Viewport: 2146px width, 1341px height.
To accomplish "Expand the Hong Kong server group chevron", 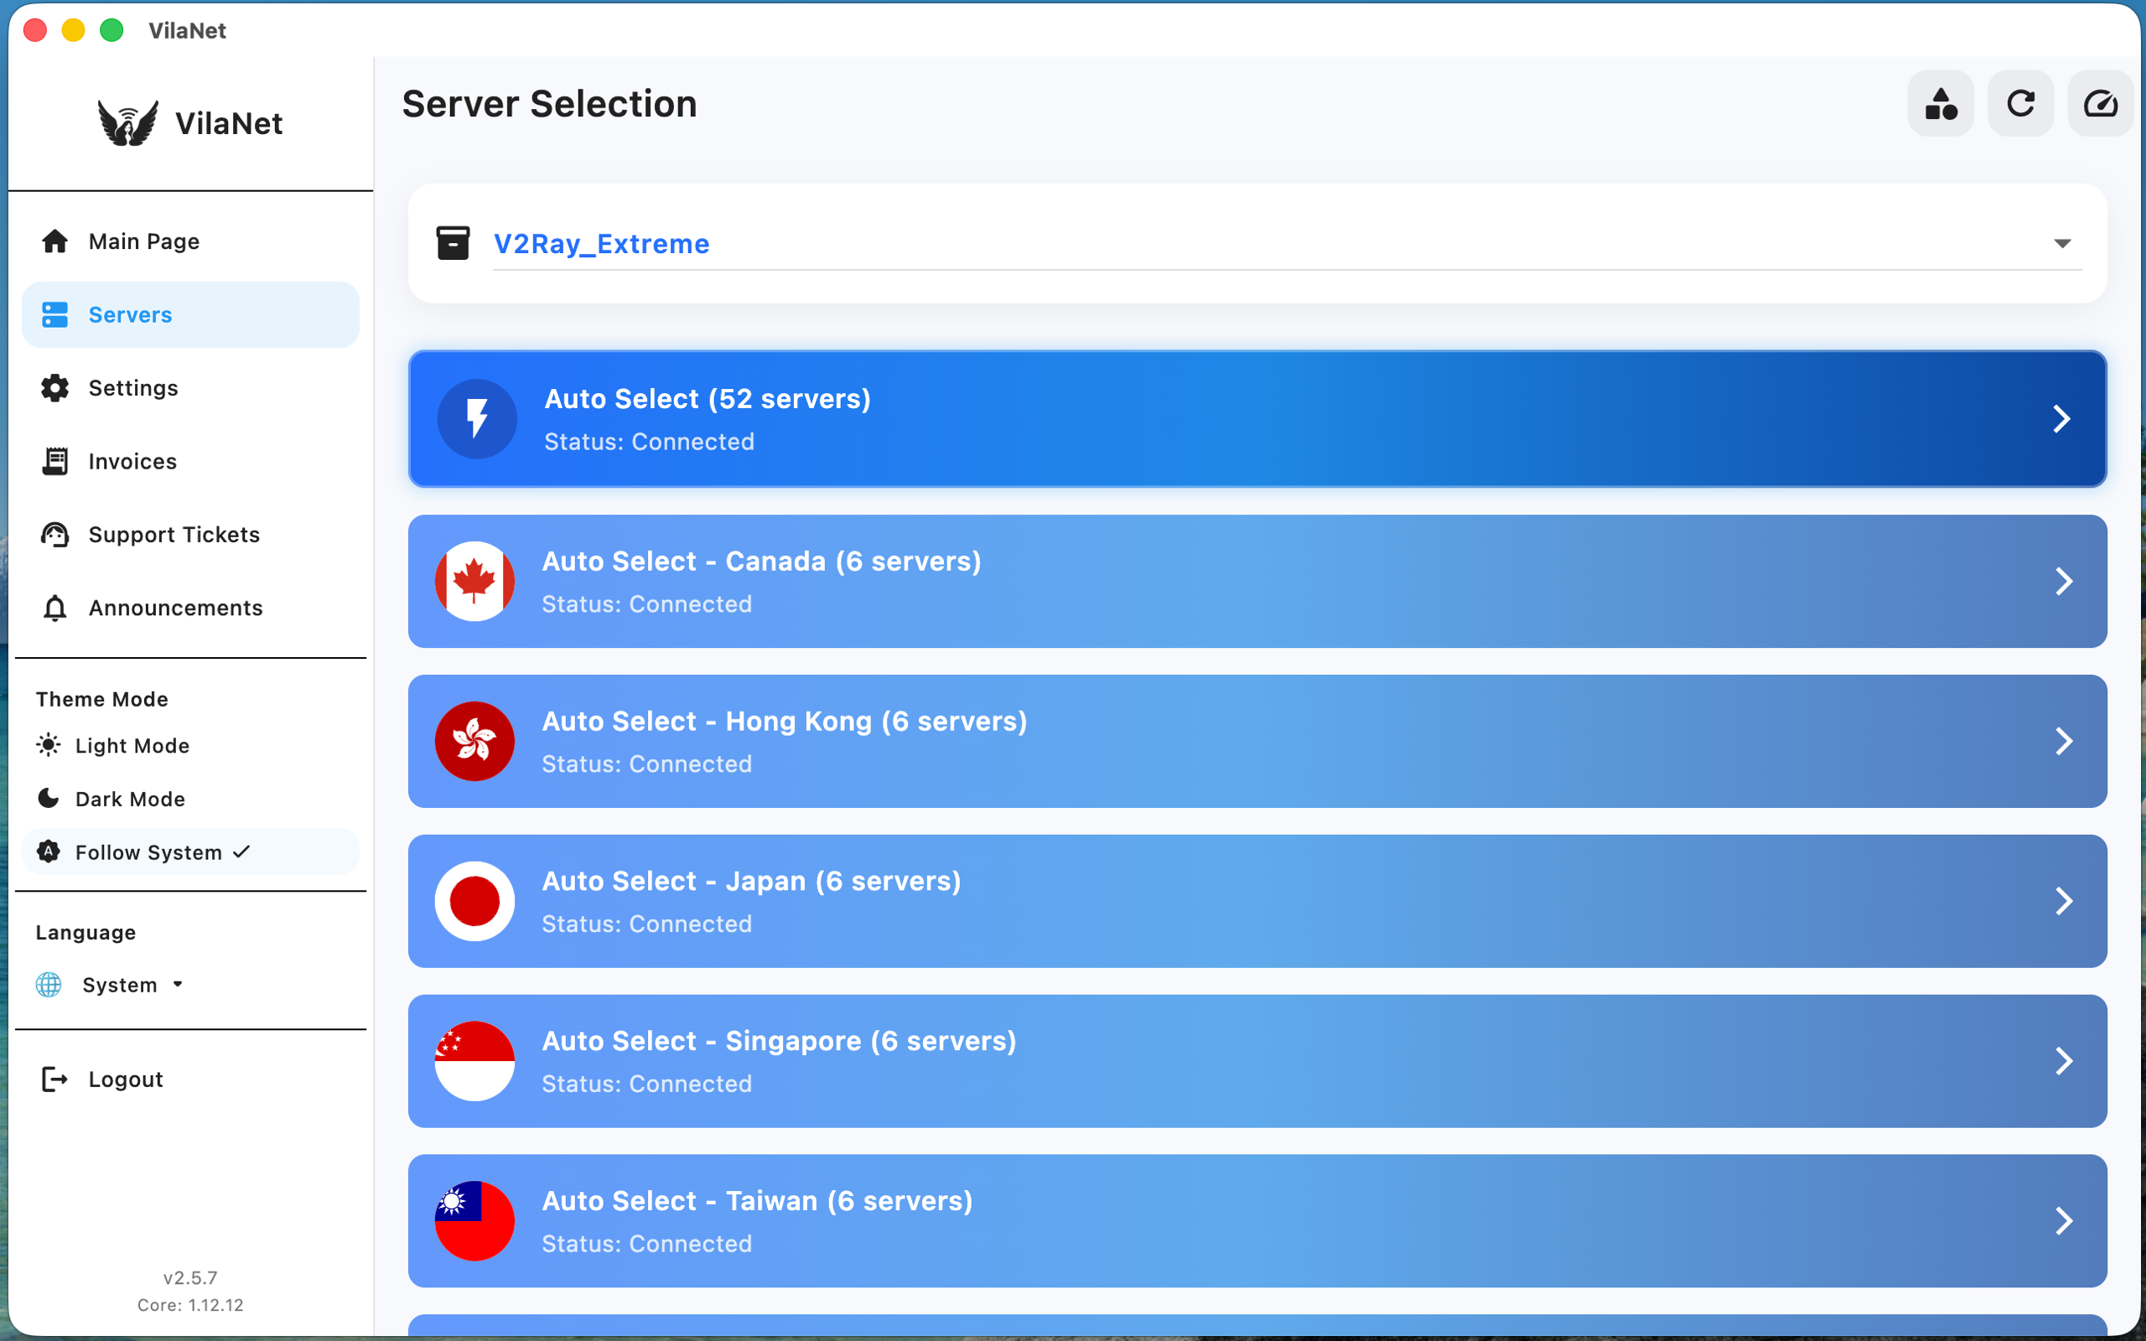I will [x=2064, y=742].
